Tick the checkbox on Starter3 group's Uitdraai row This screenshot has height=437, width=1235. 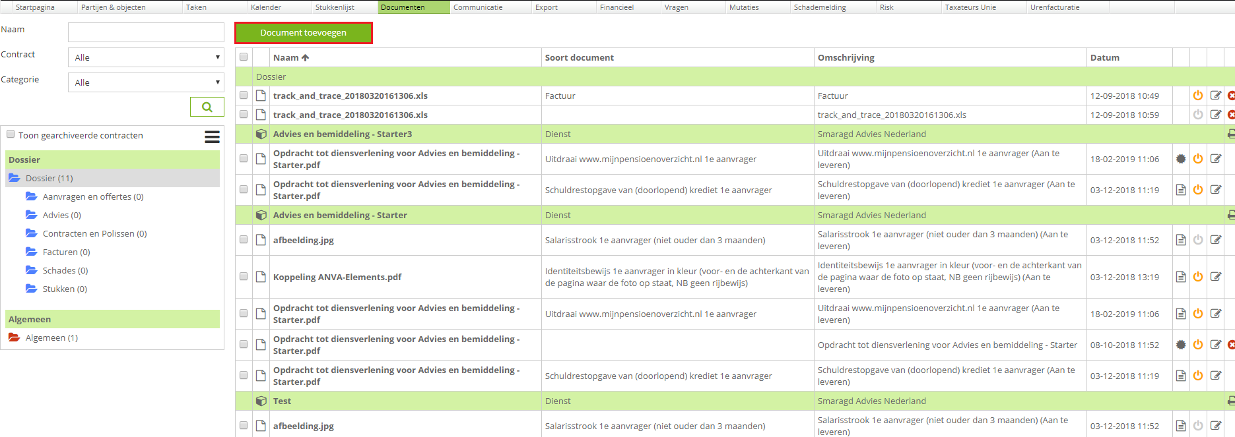pos(244,158)
